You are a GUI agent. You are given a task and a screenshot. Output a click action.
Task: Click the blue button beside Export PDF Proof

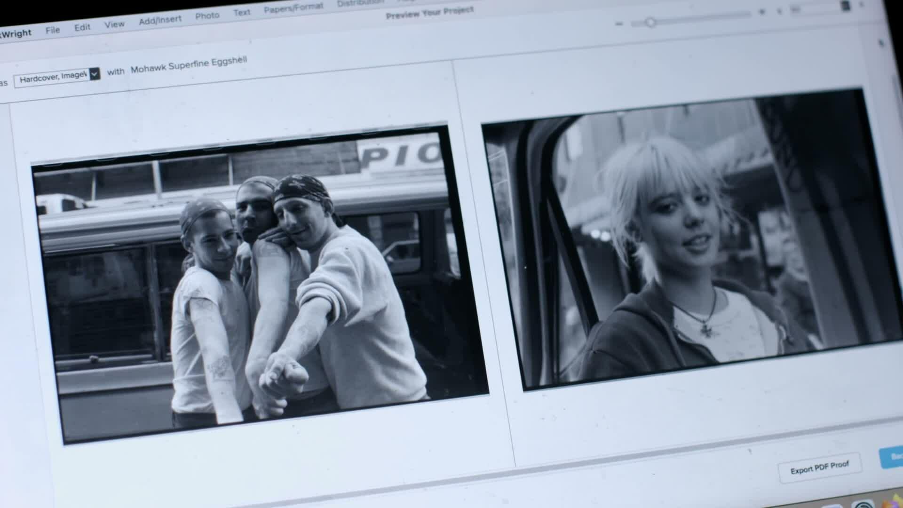click(x=892, y=457)
